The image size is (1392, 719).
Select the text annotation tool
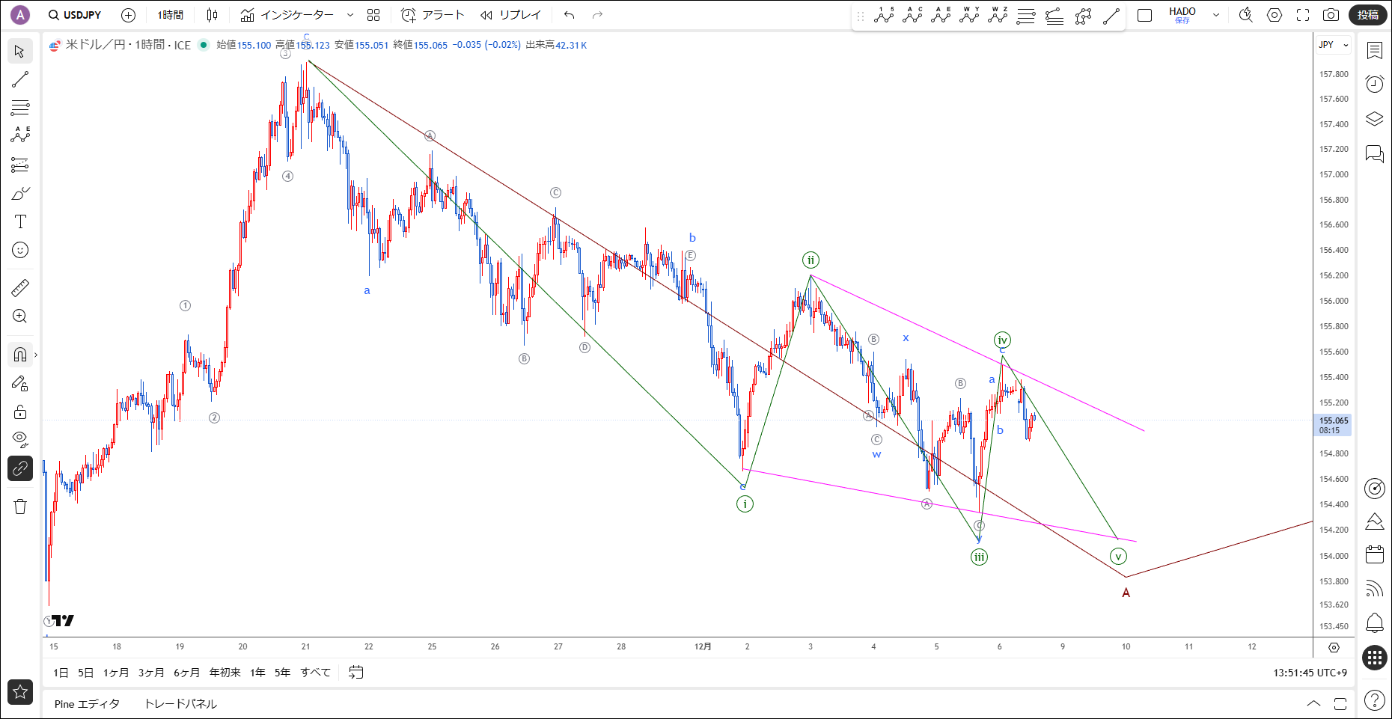20,221
